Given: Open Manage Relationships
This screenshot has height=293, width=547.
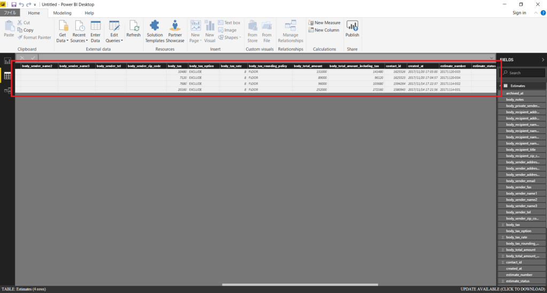Looking at the screenshot, I should click(x=290, y=31).
